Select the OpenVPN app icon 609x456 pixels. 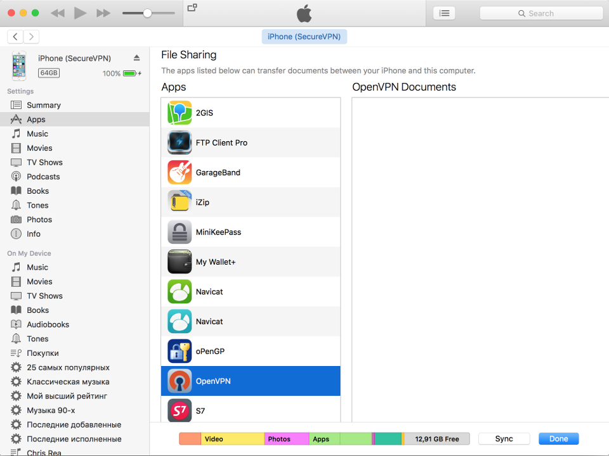coord(180,381)
